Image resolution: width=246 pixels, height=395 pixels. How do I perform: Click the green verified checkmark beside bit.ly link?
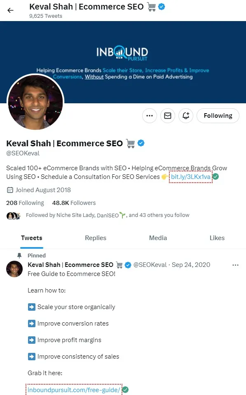coord(215,176)
